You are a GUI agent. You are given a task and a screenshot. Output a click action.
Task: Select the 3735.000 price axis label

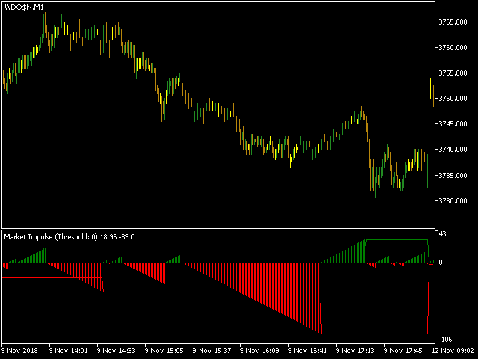tap(453, 176)
